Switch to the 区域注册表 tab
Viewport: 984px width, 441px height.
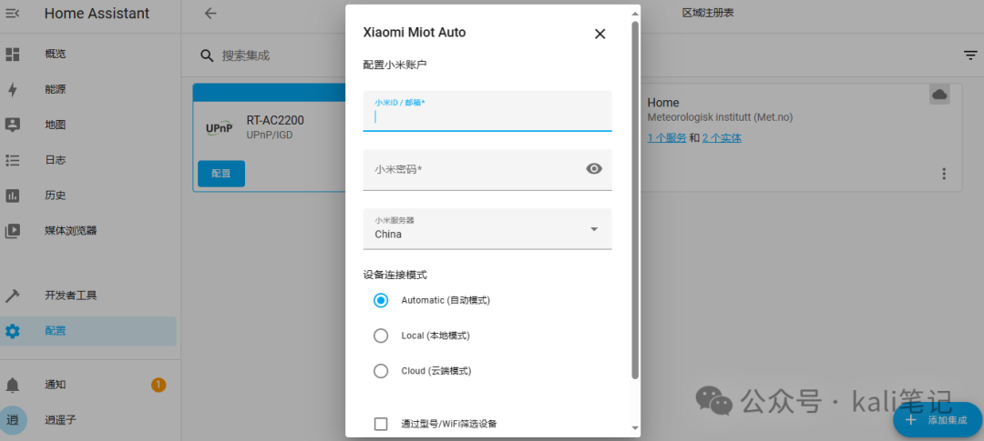coord(708,13)
